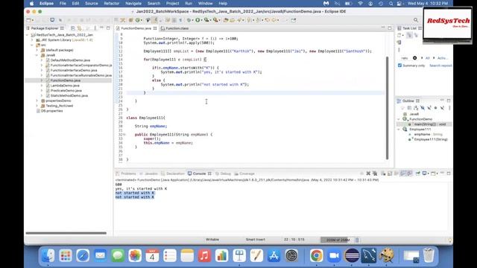Collapse the RedSysTech_Java_Batch_2022_Jan project
The width and height of the screenshot is (477, 268).
(28, 35)
